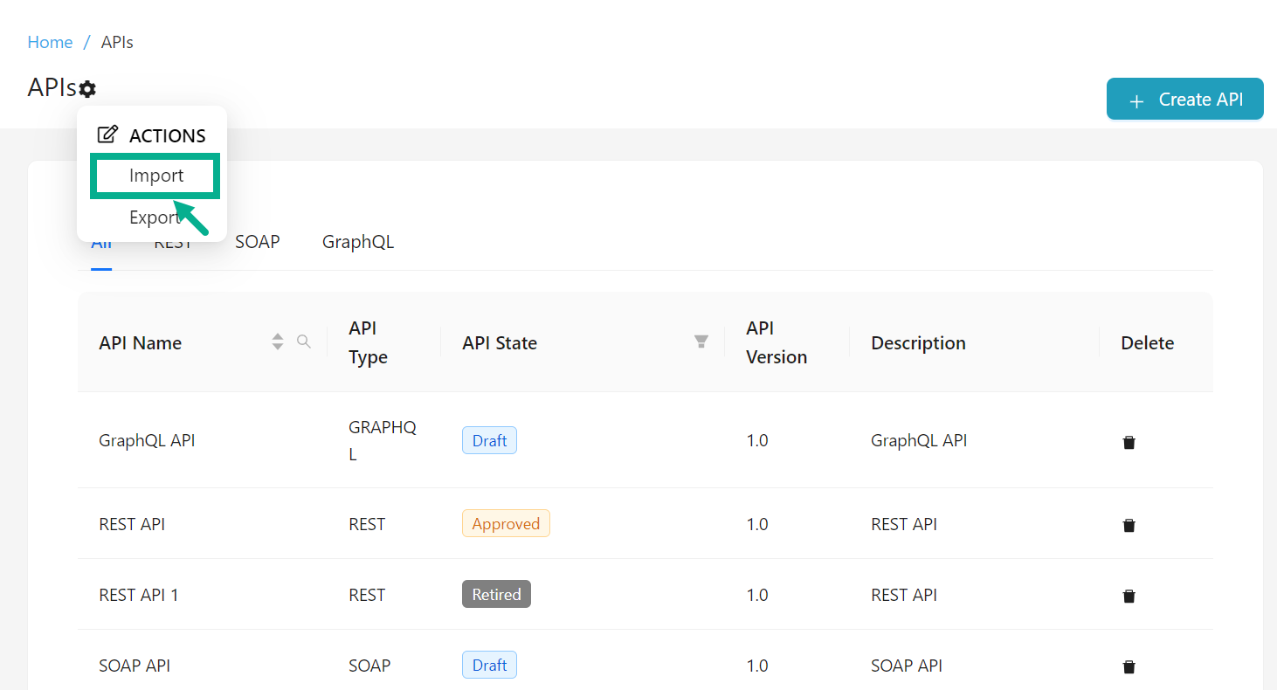Click the SOAP API name cell
This screenshot has width=1277, height=690.
pyautogui.click(x=135, y=666)
